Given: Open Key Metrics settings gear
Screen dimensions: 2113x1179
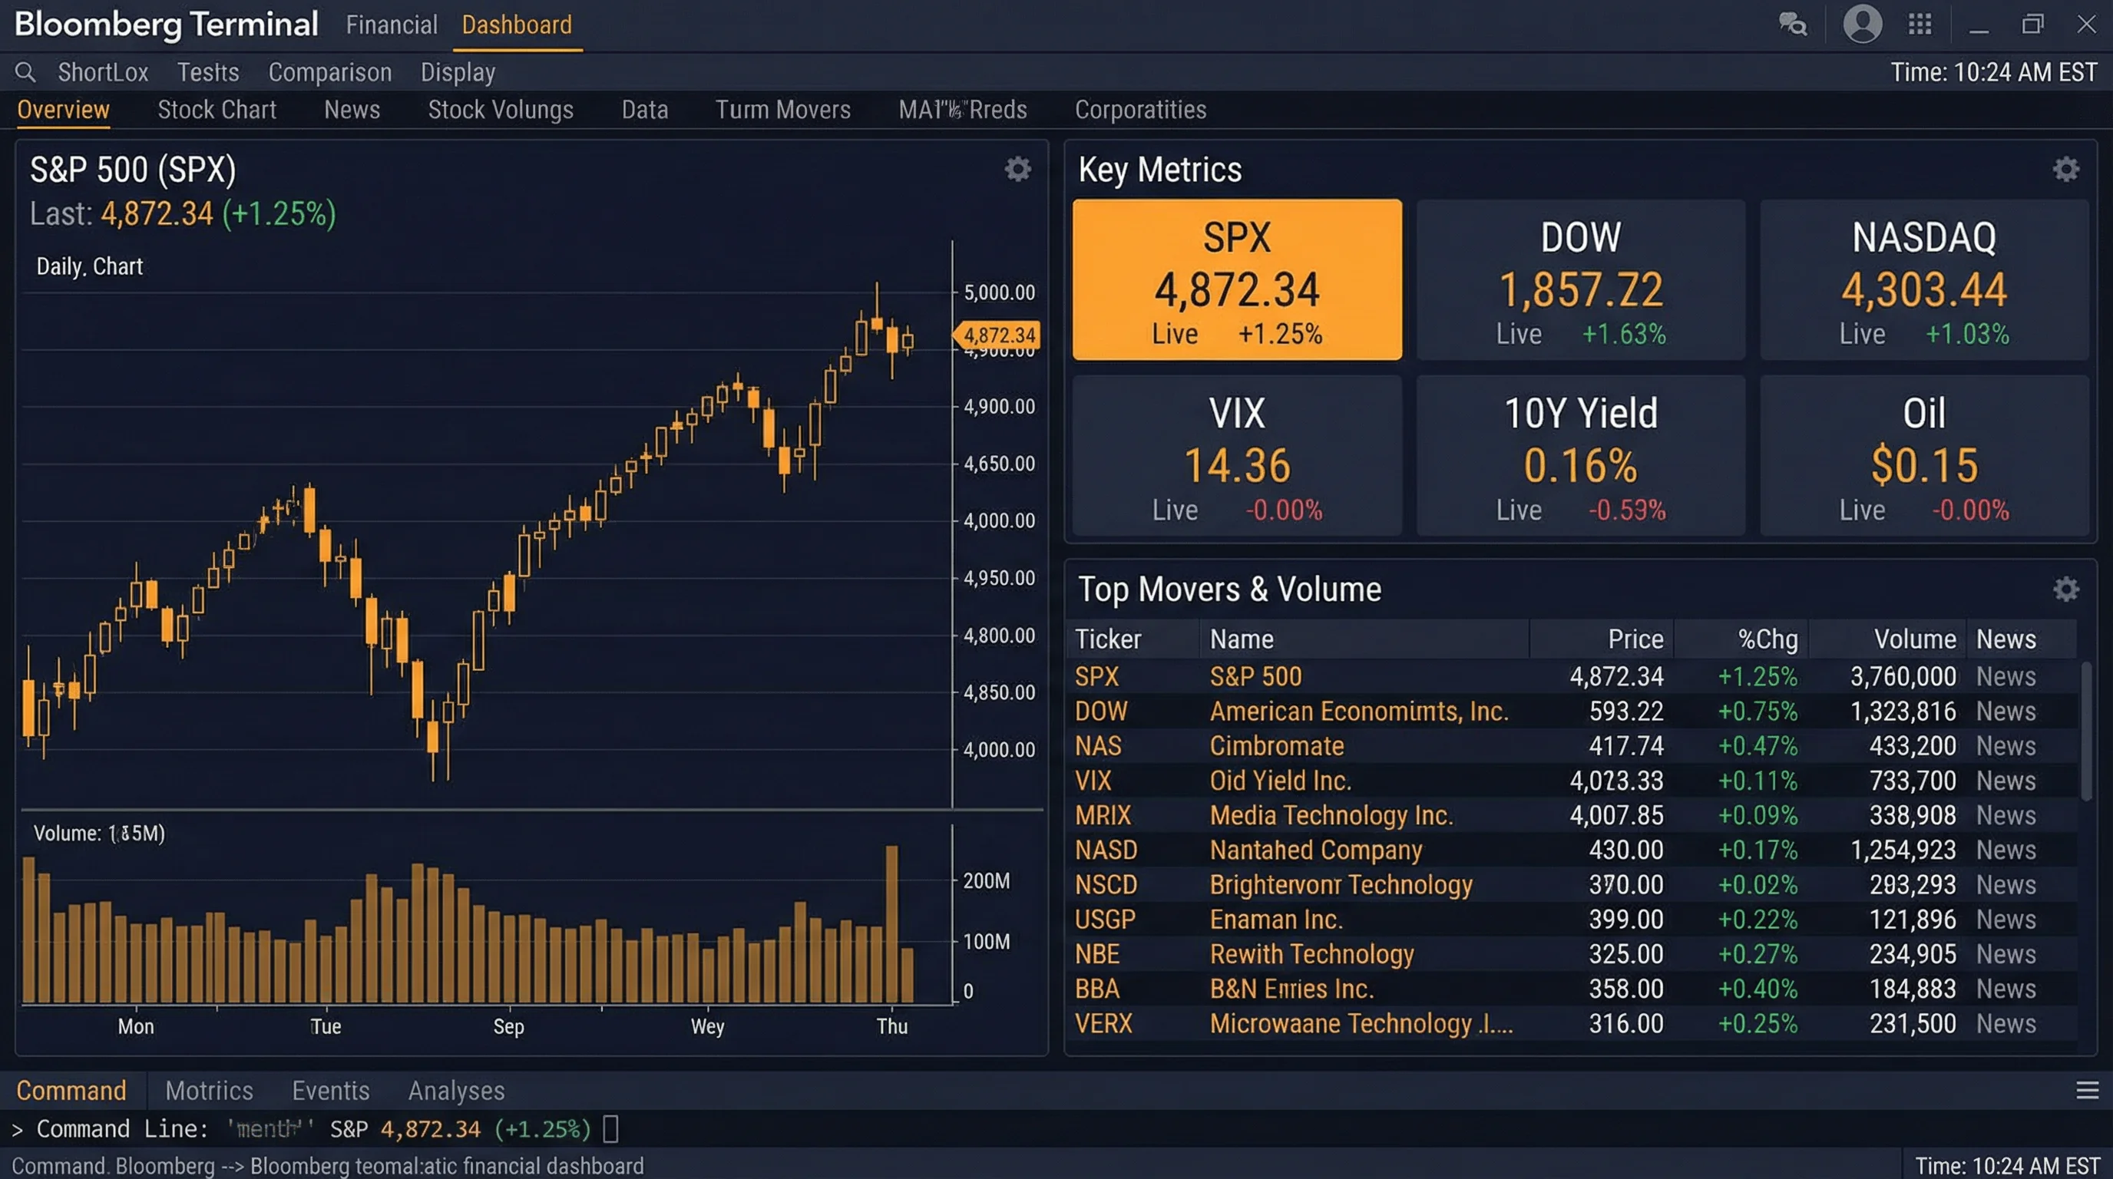Looking at the screenshot, I should (2065, 169).
